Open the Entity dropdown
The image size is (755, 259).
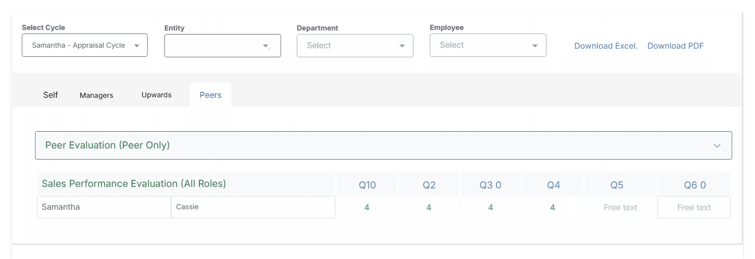tap(222, 46)
